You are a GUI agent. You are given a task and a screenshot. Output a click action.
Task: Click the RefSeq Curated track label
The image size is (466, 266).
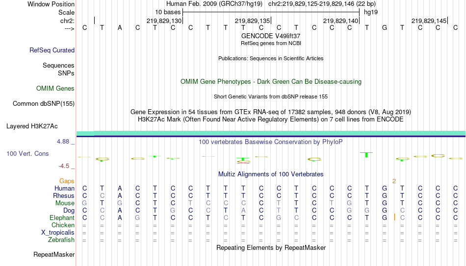tap(52, 50)
